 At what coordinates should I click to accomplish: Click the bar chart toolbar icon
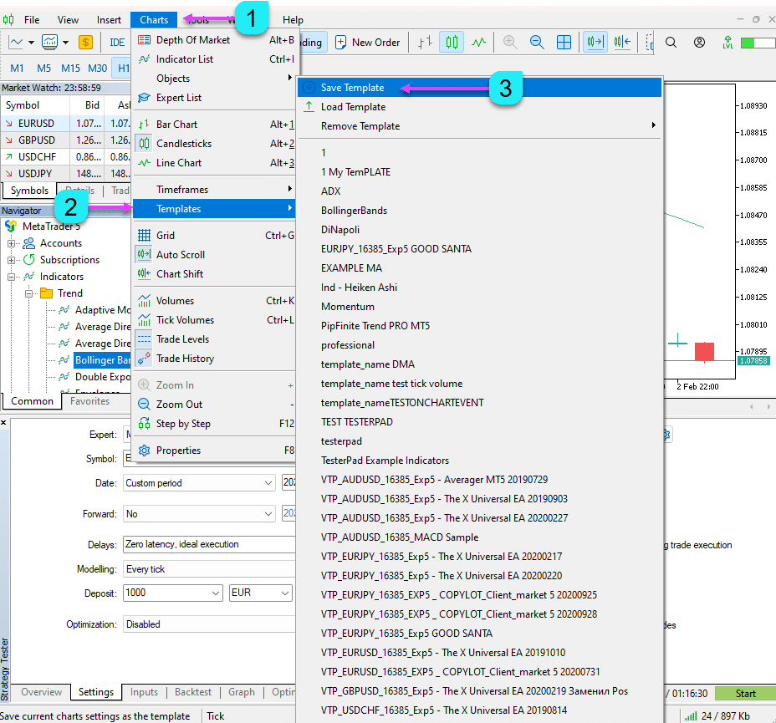pyautogui.click(x=426, y=42)
